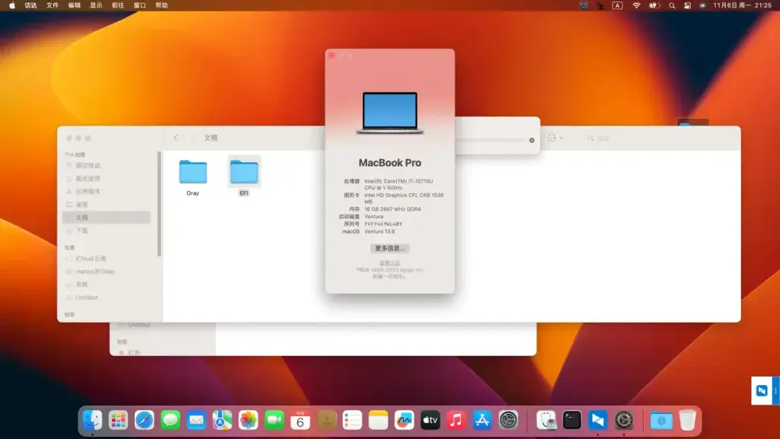
Task: Open Reminders from the Dock
Action: tap(352, 421)
